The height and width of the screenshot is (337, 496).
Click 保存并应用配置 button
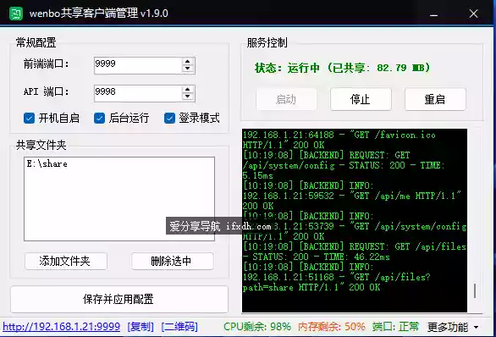click(119, 299)
